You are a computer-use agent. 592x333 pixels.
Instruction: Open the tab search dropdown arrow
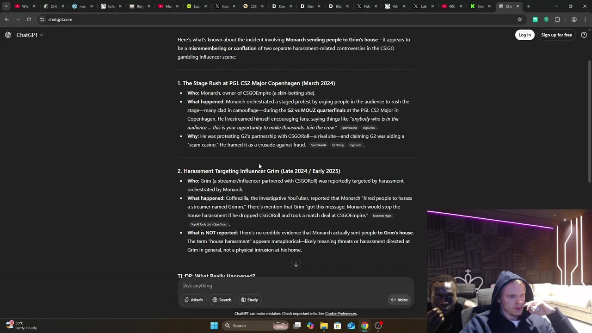pos(6,6)
